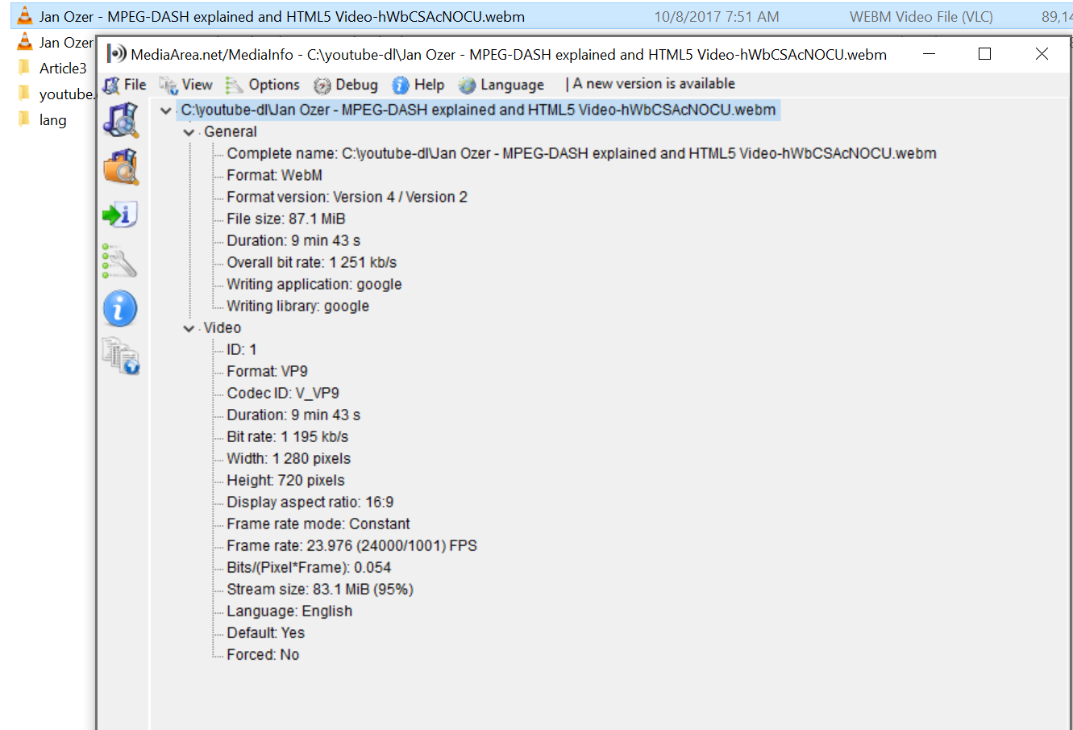This screenshot has width=1073, height=730.
Task: Click the documents-with-globe icon in sidebar
Action: pos(120,356)
